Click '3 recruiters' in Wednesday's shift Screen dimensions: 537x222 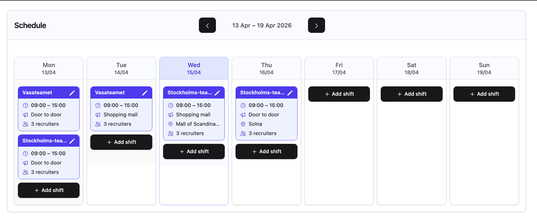[190, 133]
